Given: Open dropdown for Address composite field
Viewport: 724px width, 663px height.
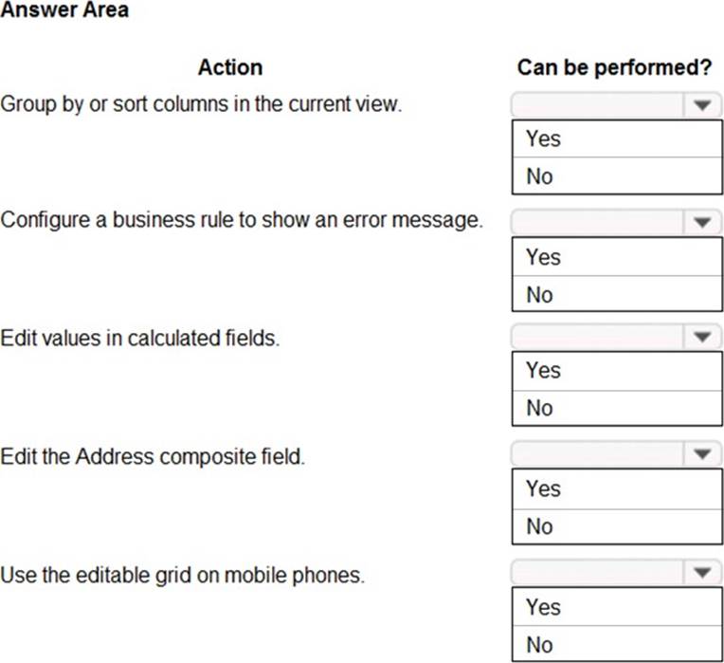Looking at the screenshot, I should tap(701, 454).
